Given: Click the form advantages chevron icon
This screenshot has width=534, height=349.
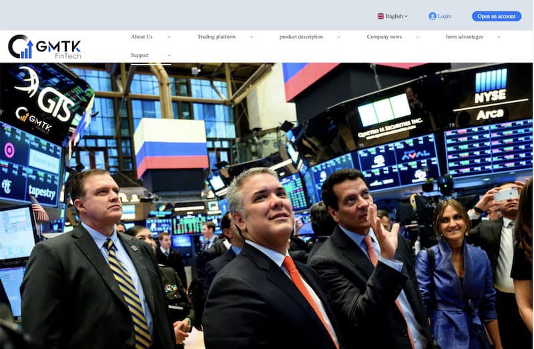Looking at the screenshot, I should tap(499, 37).
